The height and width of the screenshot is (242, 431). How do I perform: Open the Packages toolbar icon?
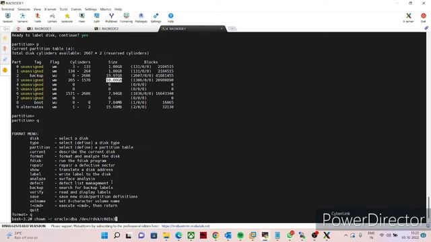[141, 17]
